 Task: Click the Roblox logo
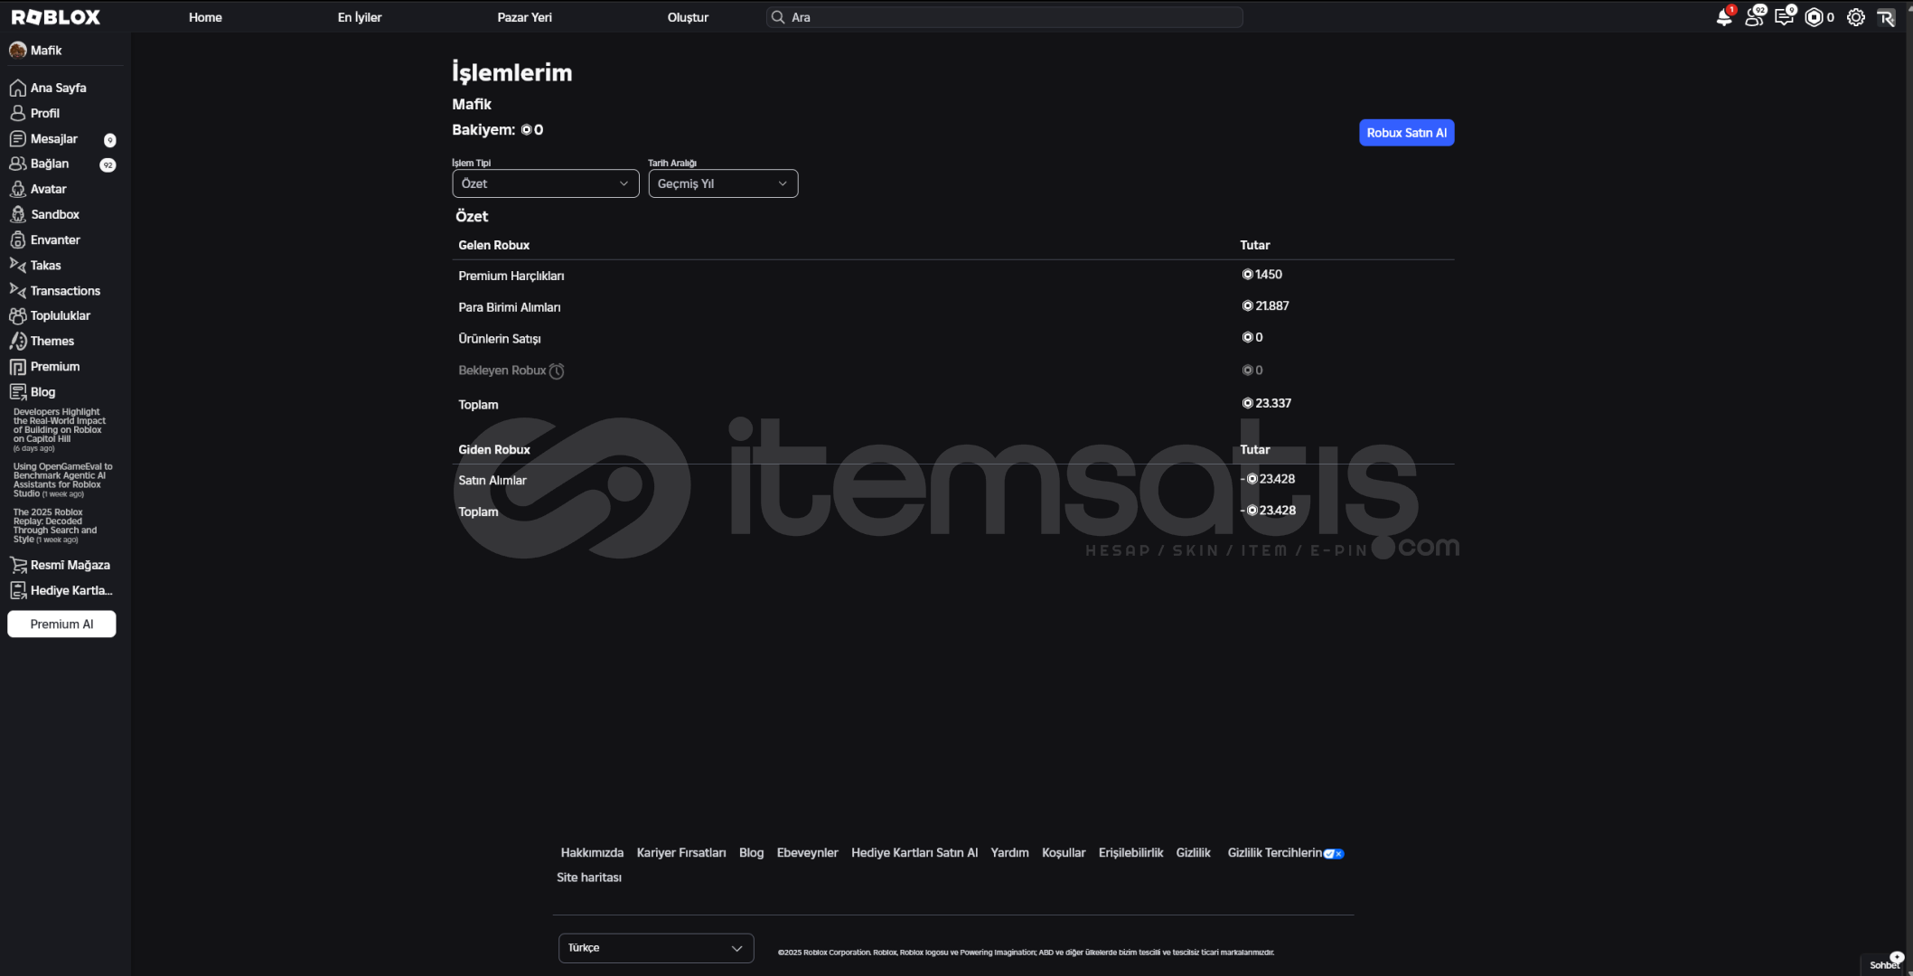(56, 17)
